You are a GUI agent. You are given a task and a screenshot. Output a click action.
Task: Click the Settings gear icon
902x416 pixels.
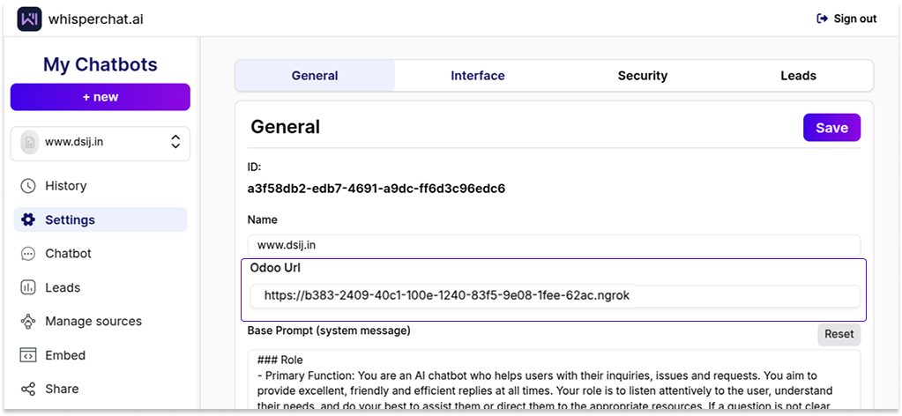[27, 219]
